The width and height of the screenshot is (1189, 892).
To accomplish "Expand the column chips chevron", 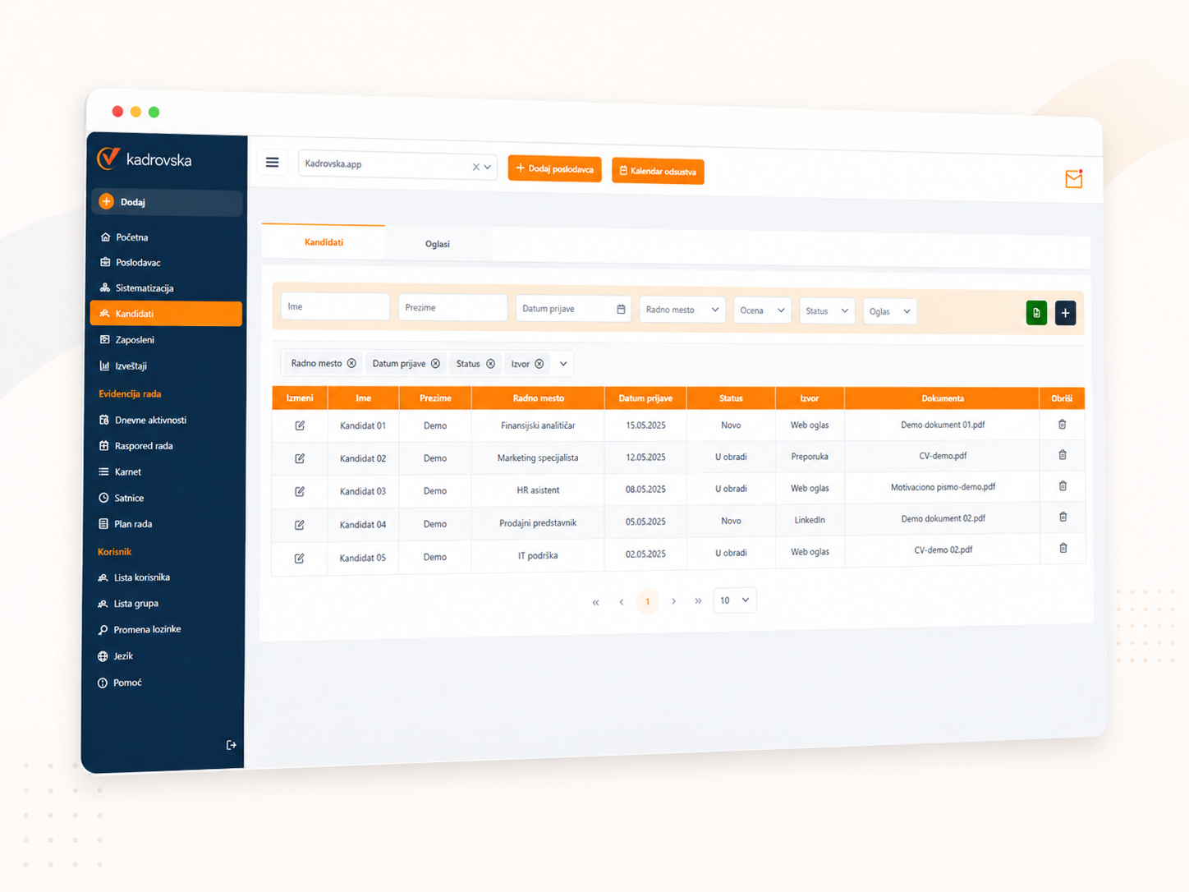I will (563, 364).
